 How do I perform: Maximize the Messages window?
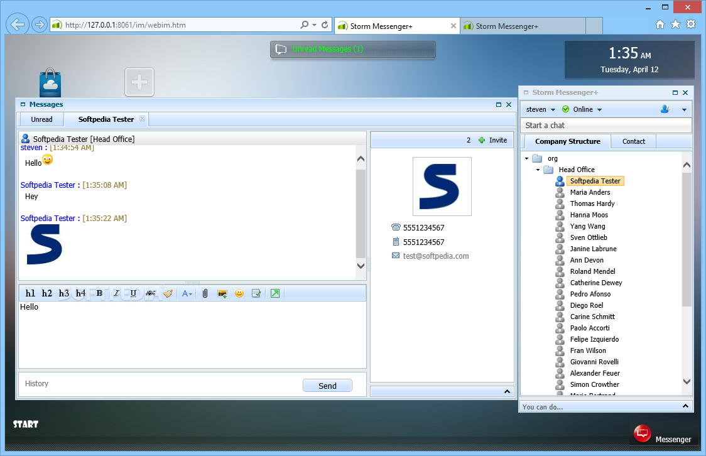(x=499, y=104)
